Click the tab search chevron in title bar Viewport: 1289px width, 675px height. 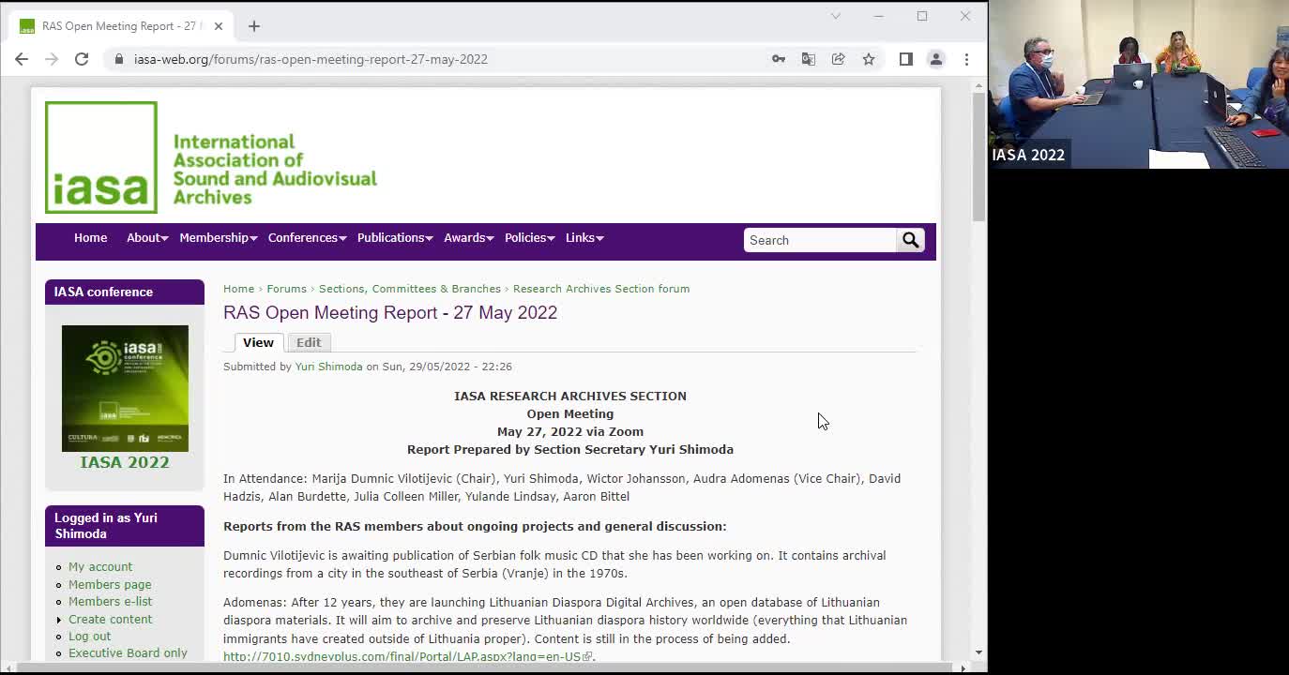tap(836, 16)
